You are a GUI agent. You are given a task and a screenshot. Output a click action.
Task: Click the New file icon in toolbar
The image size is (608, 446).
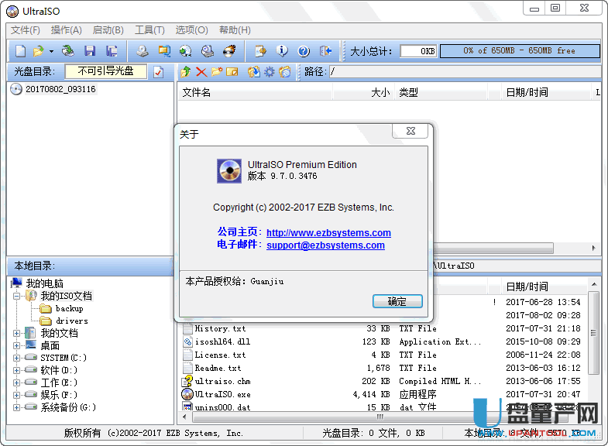click(20, 51)
